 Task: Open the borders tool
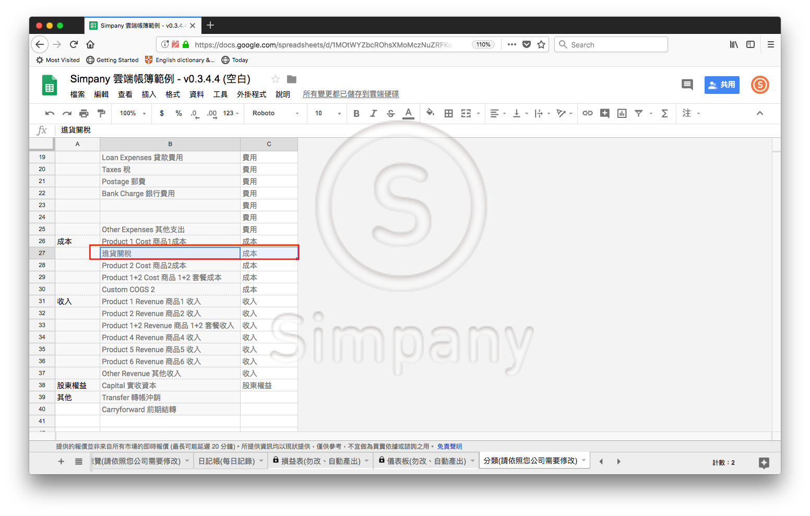[x=448, y=113]
